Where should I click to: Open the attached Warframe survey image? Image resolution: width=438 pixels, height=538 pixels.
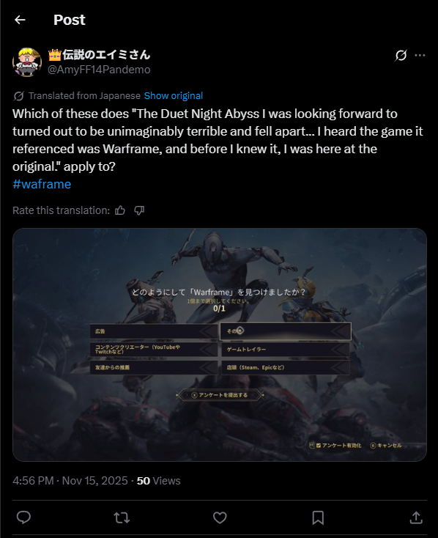click(x=220, y=344)
